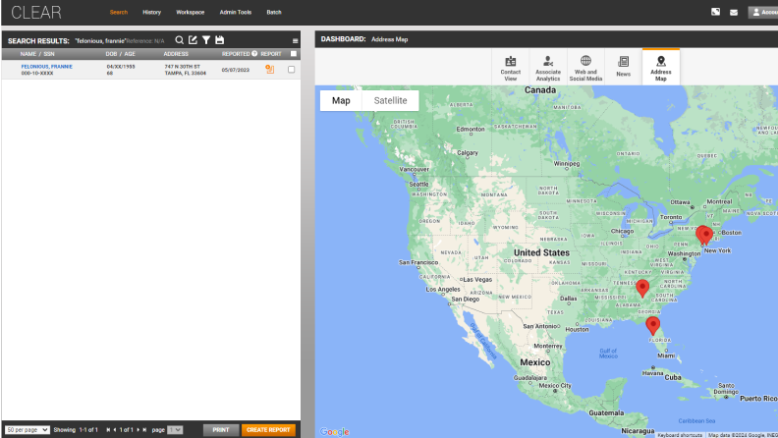Open the 50 per page dropdown
The image size is (778, 438).
coord(28,430)
